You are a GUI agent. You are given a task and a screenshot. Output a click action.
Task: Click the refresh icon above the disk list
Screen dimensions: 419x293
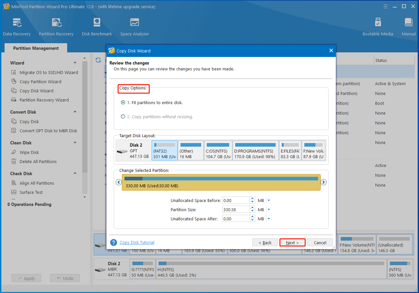(x=98, y=60)
